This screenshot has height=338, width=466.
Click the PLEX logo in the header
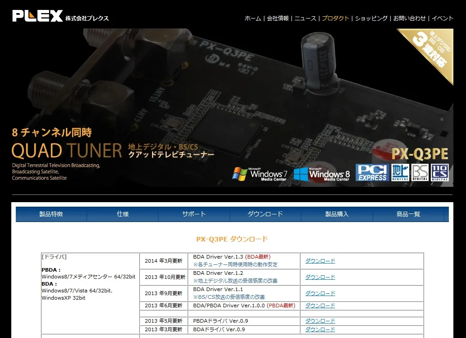37,16
